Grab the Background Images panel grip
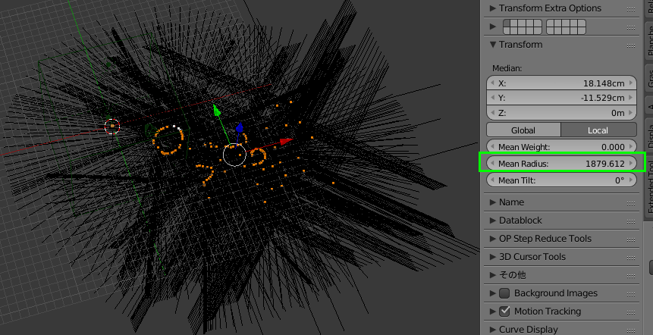Screen dimensions: 653x335 (x=630, y=294)
